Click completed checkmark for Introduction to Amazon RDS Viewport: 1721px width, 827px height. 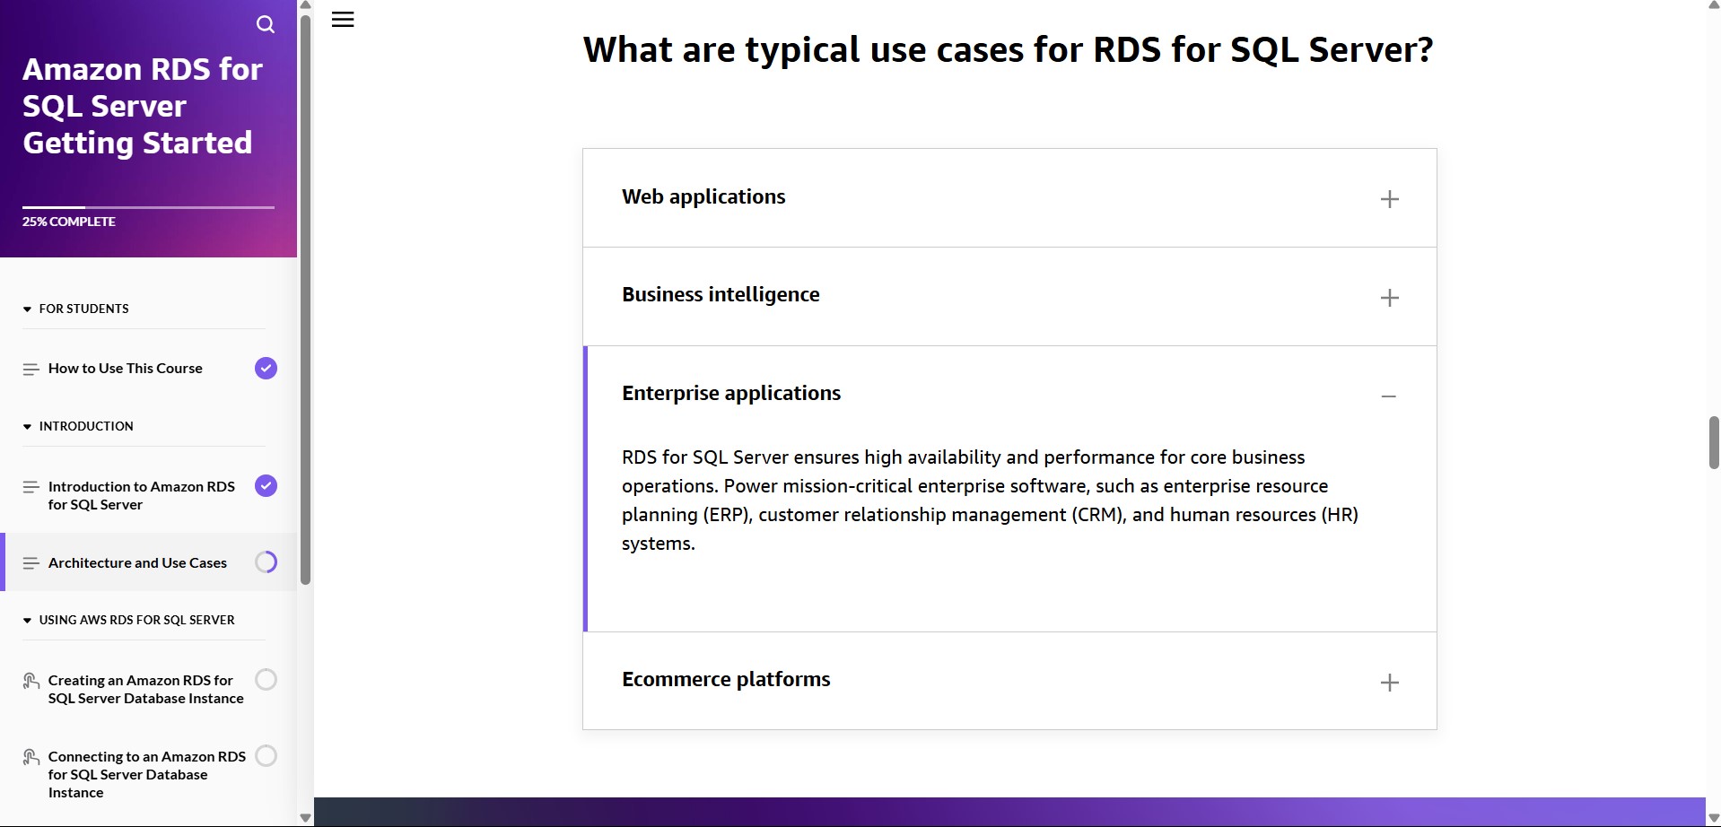click(x=266, y=486)
